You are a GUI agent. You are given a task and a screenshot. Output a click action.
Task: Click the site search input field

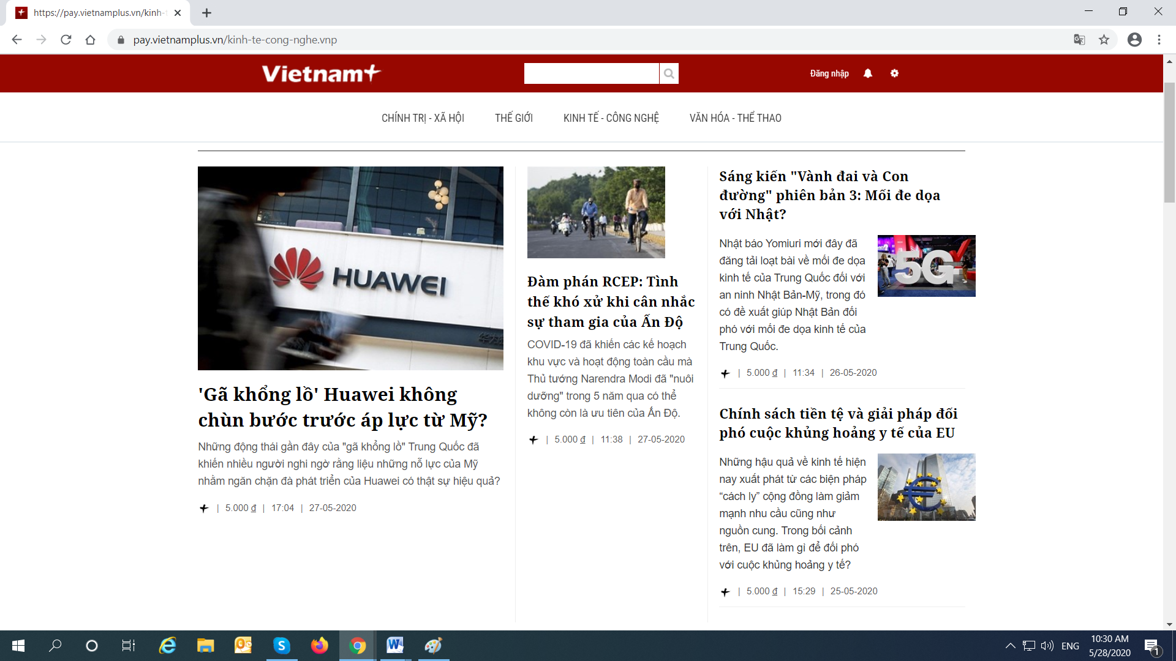pyautogui.click(x=591, y=73)
